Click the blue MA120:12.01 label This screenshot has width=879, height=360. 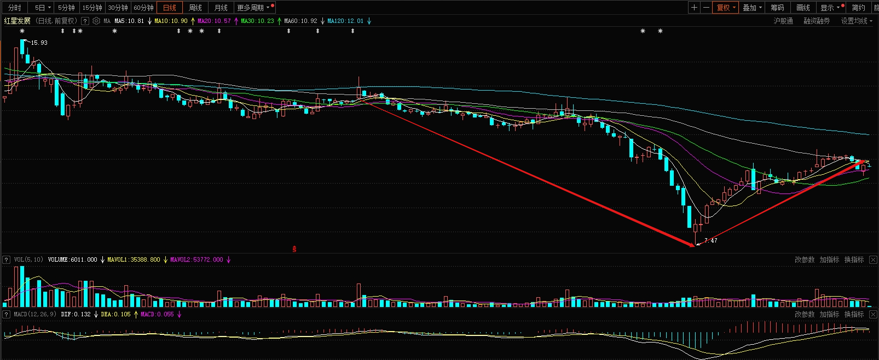tap(345, 21)
